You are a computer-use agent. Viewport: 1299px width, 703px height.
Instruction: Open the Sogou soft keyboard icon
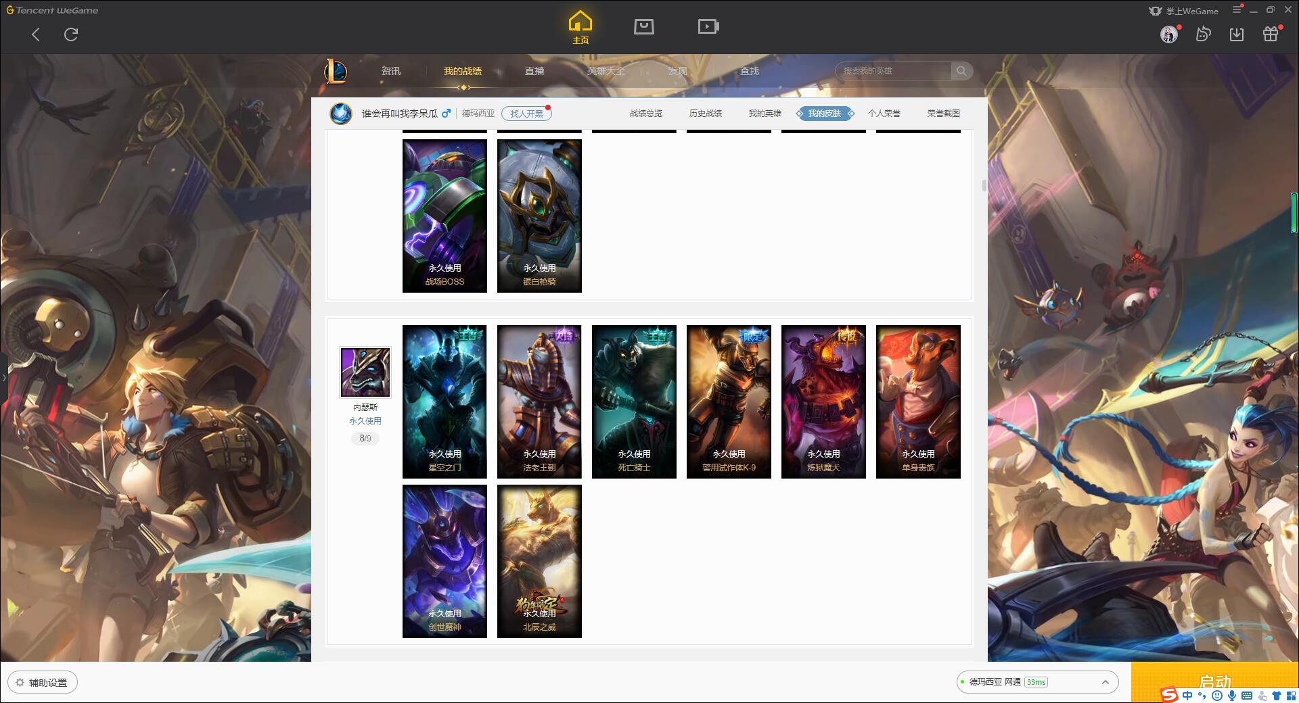pos(1247,696)
